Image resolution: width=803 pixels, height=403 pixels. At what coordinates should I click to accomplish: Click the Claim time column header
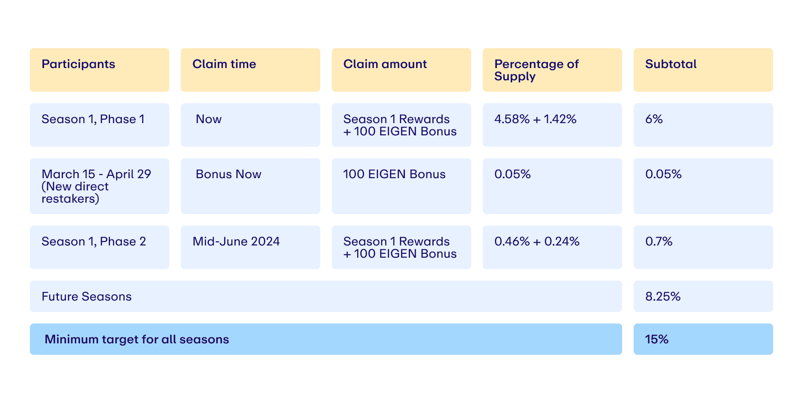click(250, 70)
